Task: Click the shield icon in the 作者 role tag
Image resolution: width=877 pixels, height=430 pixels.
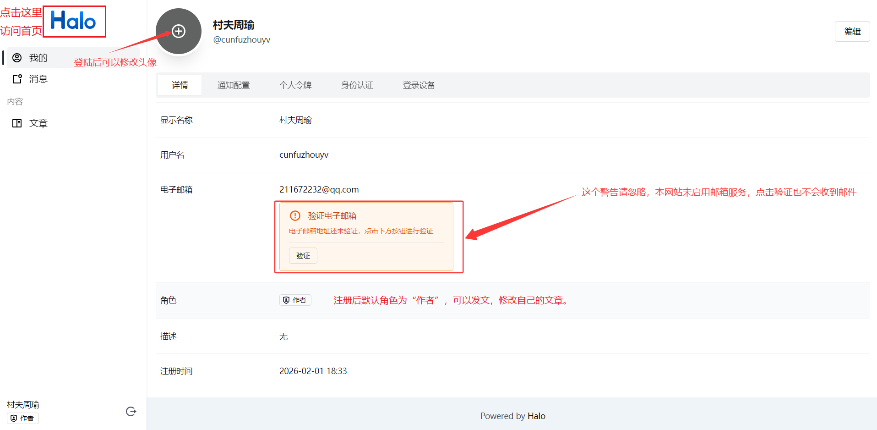Action: [286, 300]
